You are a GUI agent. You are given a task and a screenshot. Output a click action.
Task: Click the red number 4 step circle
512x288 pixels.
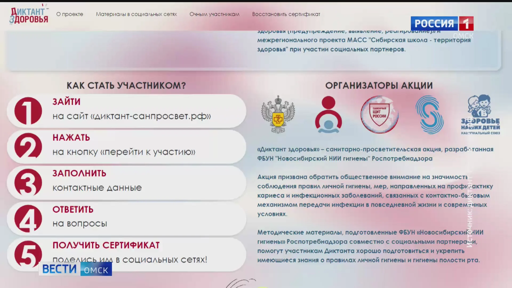click(28, 218)
